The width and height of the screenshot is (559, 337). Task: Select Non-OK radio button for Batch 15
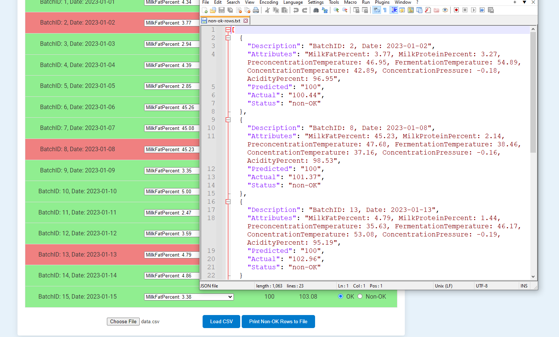click(x=360, y=296)
